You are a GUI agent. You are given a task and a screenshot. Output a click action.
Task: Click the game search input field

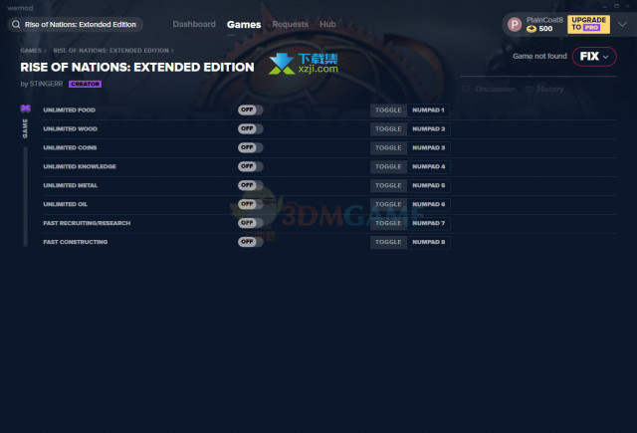point(76,24)
